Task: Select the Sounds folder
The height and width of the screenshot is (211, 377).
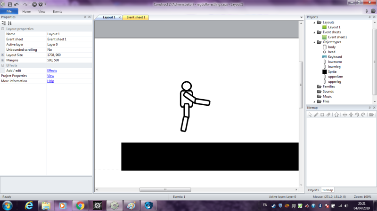Action: (x=328, y=91)
